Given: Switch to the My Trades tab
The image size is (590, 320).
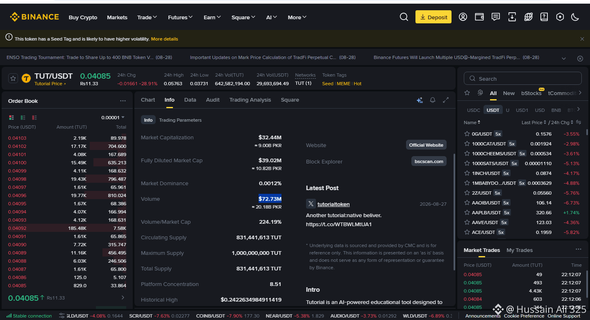Looking at the screenshot, I should point(520,250).
